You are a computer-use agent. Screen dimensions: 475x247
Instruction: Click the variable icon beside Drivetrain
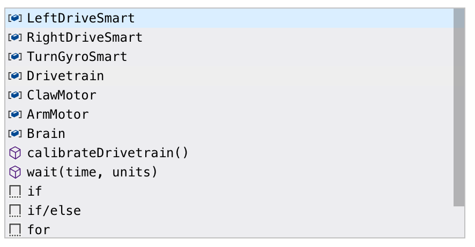pyautogui.click(x=15, y=76)
